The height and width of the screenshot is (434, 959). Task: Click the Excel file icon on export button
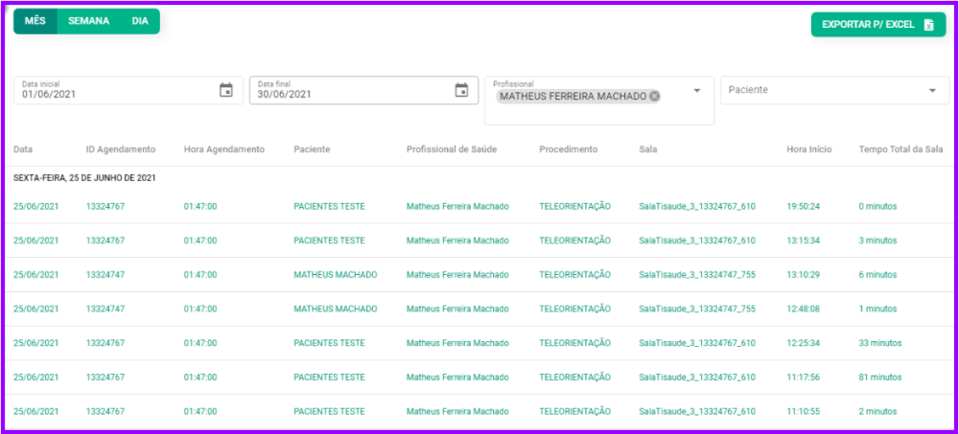[928, 25]
